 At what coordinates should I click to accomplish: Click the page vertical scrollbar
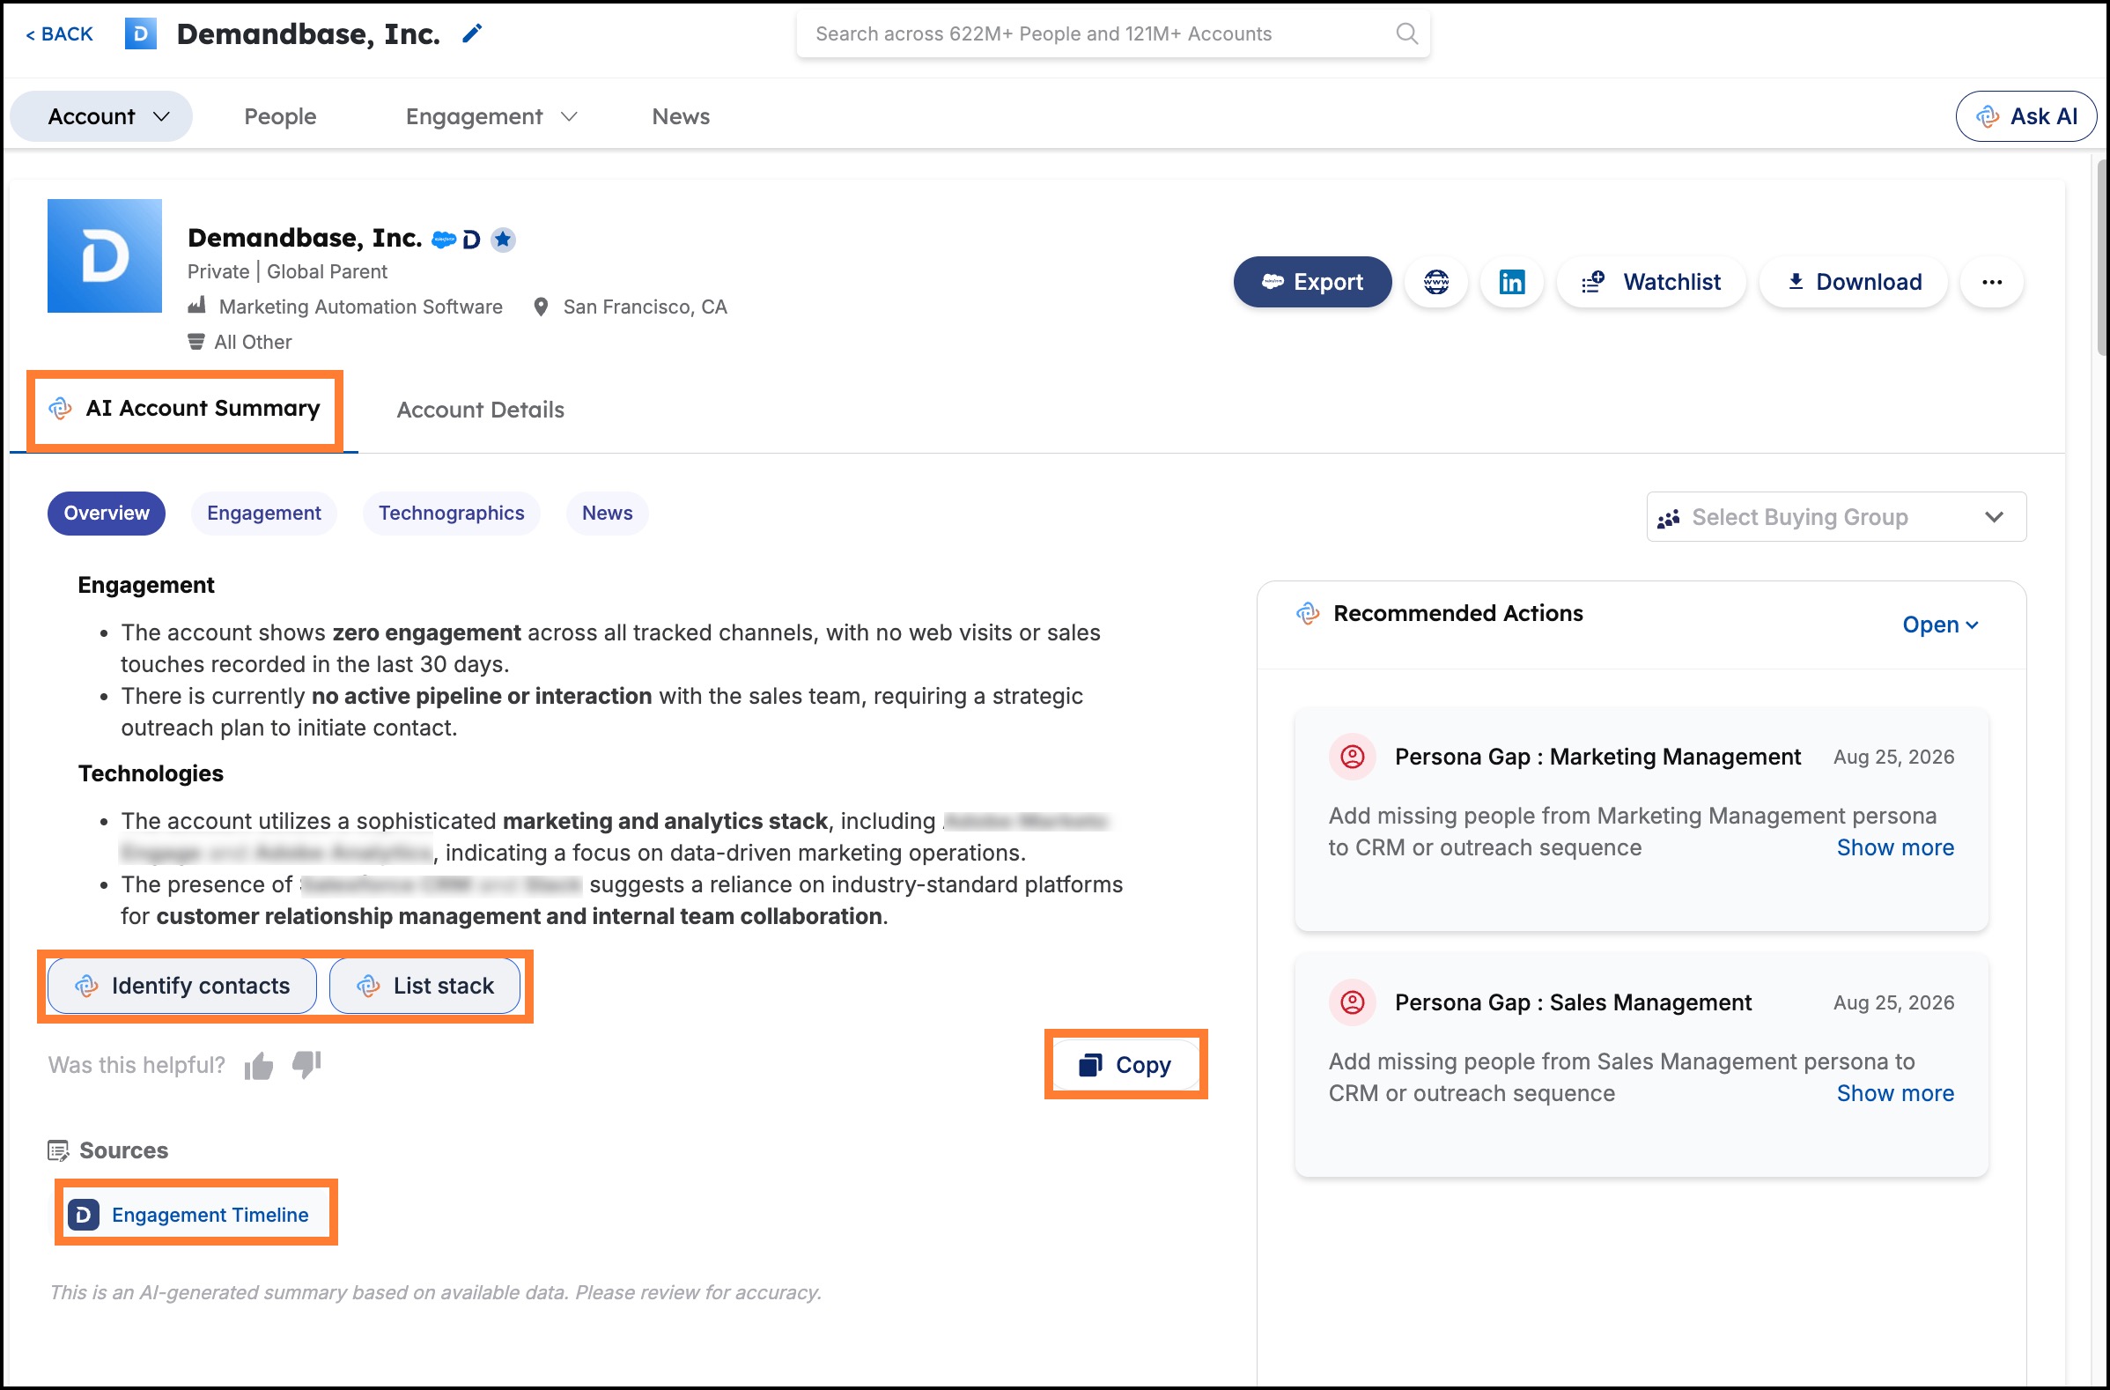click(2102, 257)
